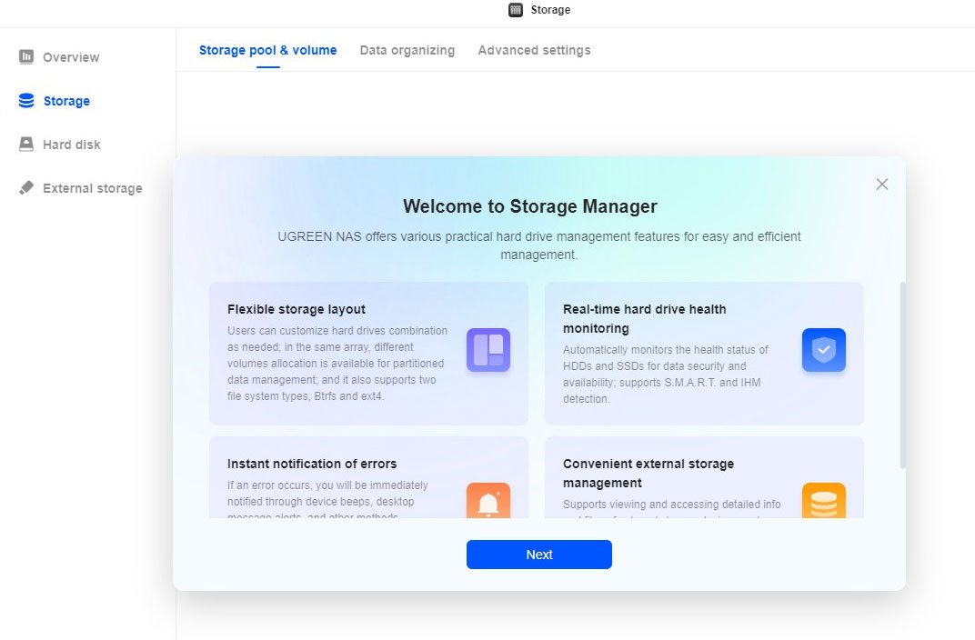Open Overview from the sidebar
Viewport: 975px width, 640px height.
pos(71,57)
